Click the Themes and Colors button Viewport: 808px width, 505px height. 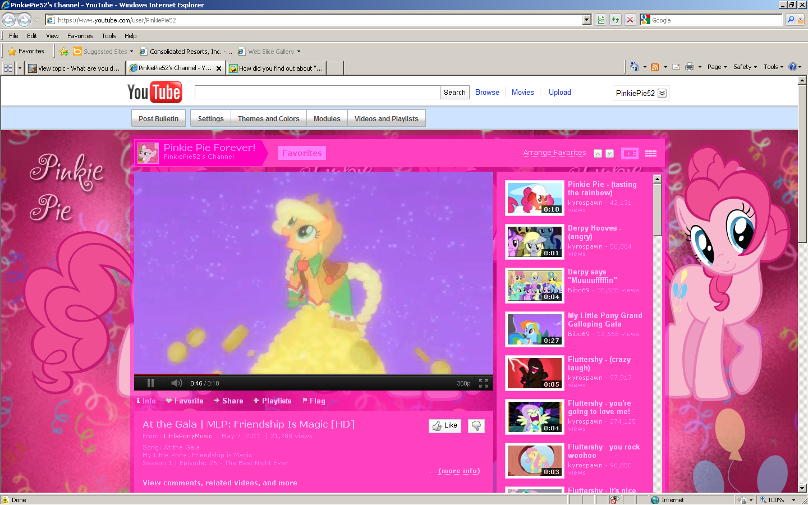[268, 119]
